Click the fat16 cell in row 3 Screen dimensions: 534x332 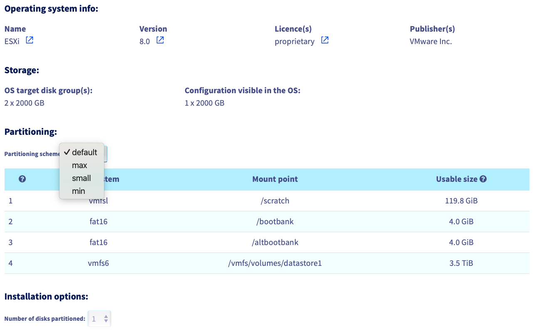(99, 243)
